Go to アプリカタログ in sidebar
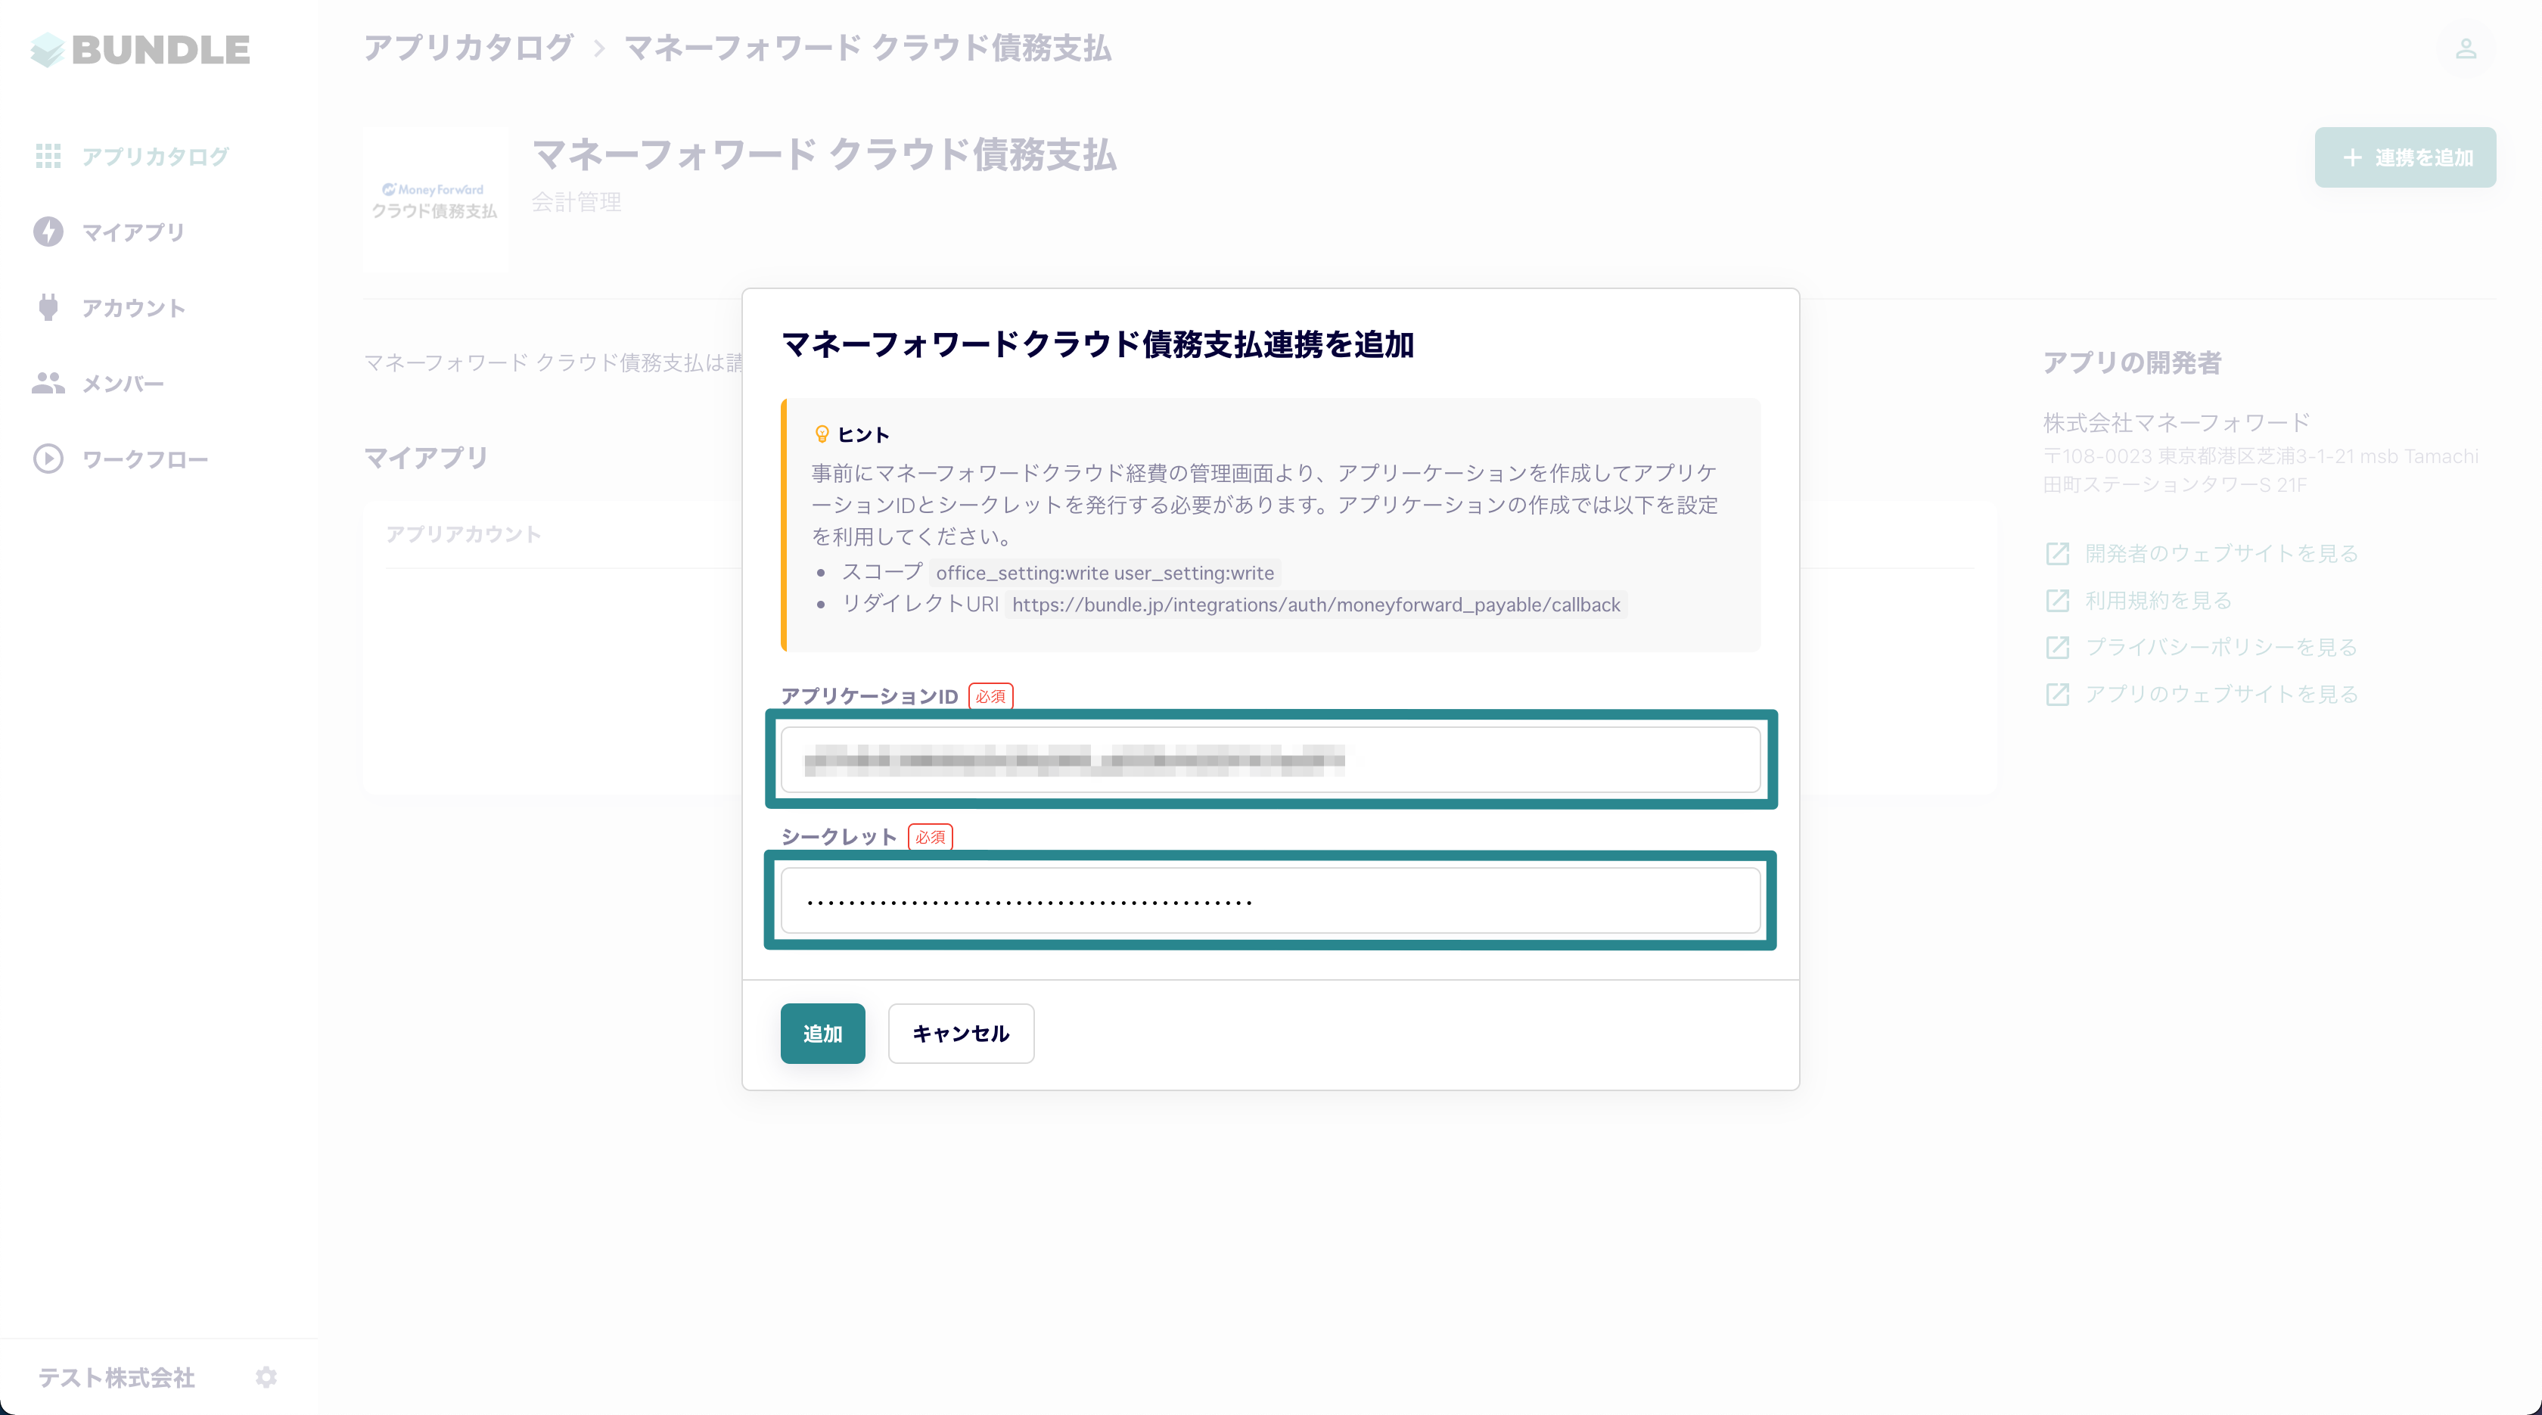This screenshot has width=2542, height=1415. click(x=156, y=156)
